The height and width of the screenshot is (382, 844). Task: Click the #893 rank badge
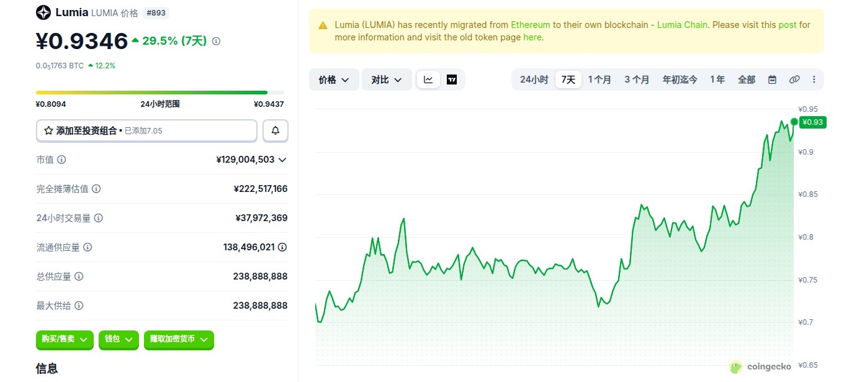coord(156,12)
